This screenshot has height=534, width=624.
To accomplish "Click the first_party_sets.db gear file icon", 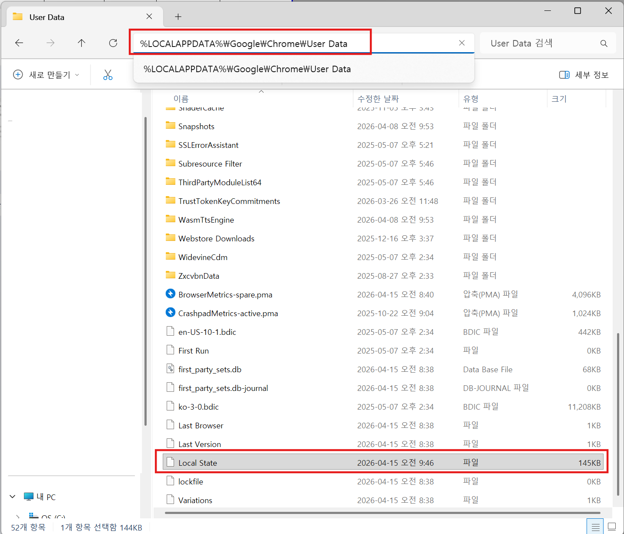I will tap(171, 369).
